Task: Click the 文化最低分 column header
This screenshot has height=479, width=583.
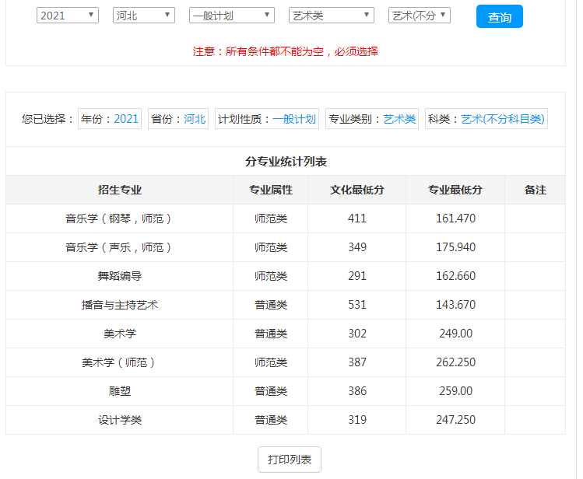Action: [x=356, y=190]
